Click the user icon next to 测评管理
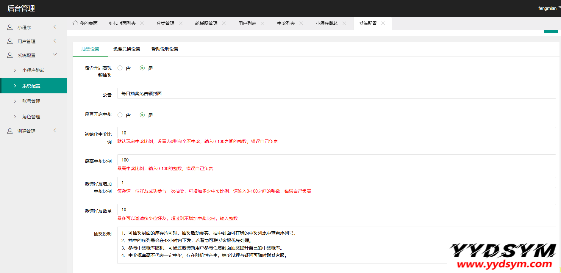561x273 pixels. 10,131
